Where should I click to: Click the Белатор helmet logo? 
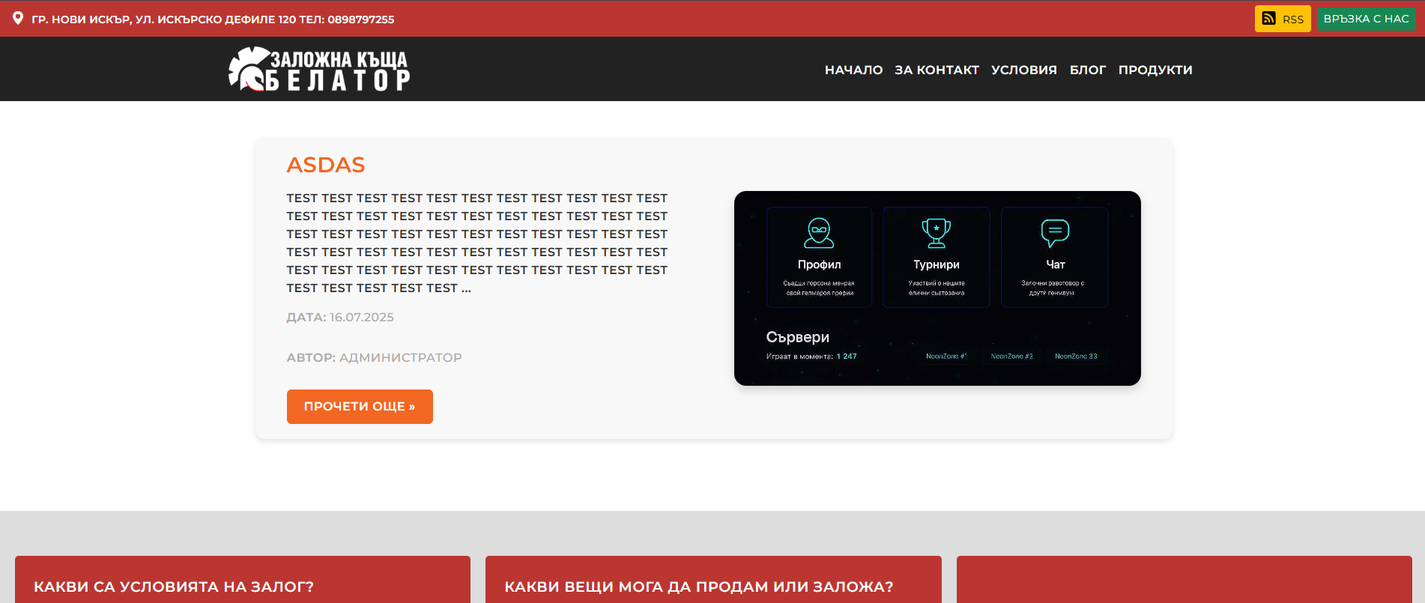(x=249, y=69)
